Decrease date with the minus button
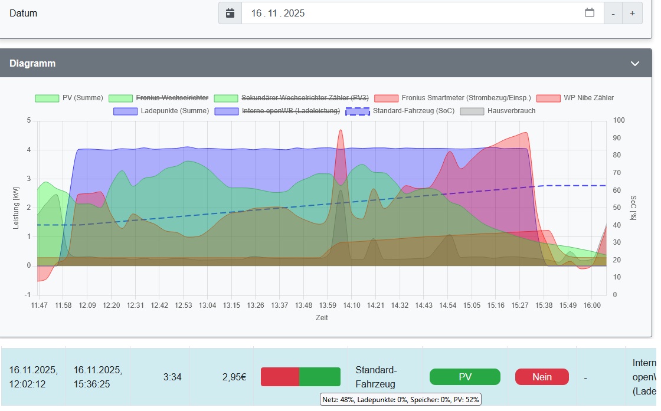The image size is (661, 411). 614,13
